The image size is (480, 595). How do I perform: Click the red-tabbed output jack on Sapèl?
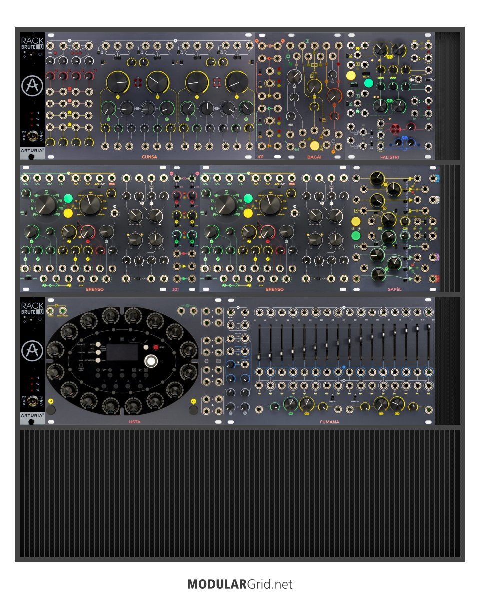point(433,279)
